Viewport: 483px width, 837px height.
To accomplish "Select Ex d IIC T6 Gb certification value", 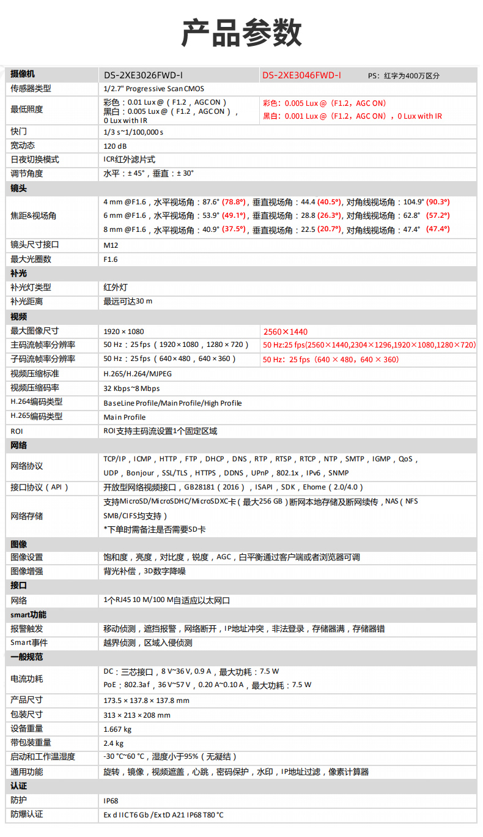I will tap(163, 815).
